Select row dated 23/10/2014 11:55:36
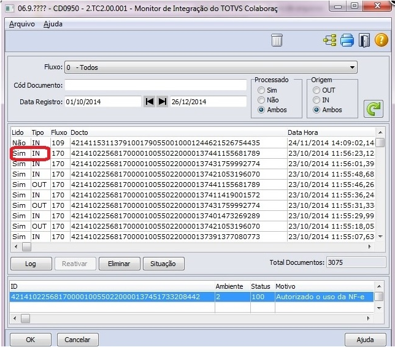The height and width of the screenshot is (347, 395). click(193, 195)
